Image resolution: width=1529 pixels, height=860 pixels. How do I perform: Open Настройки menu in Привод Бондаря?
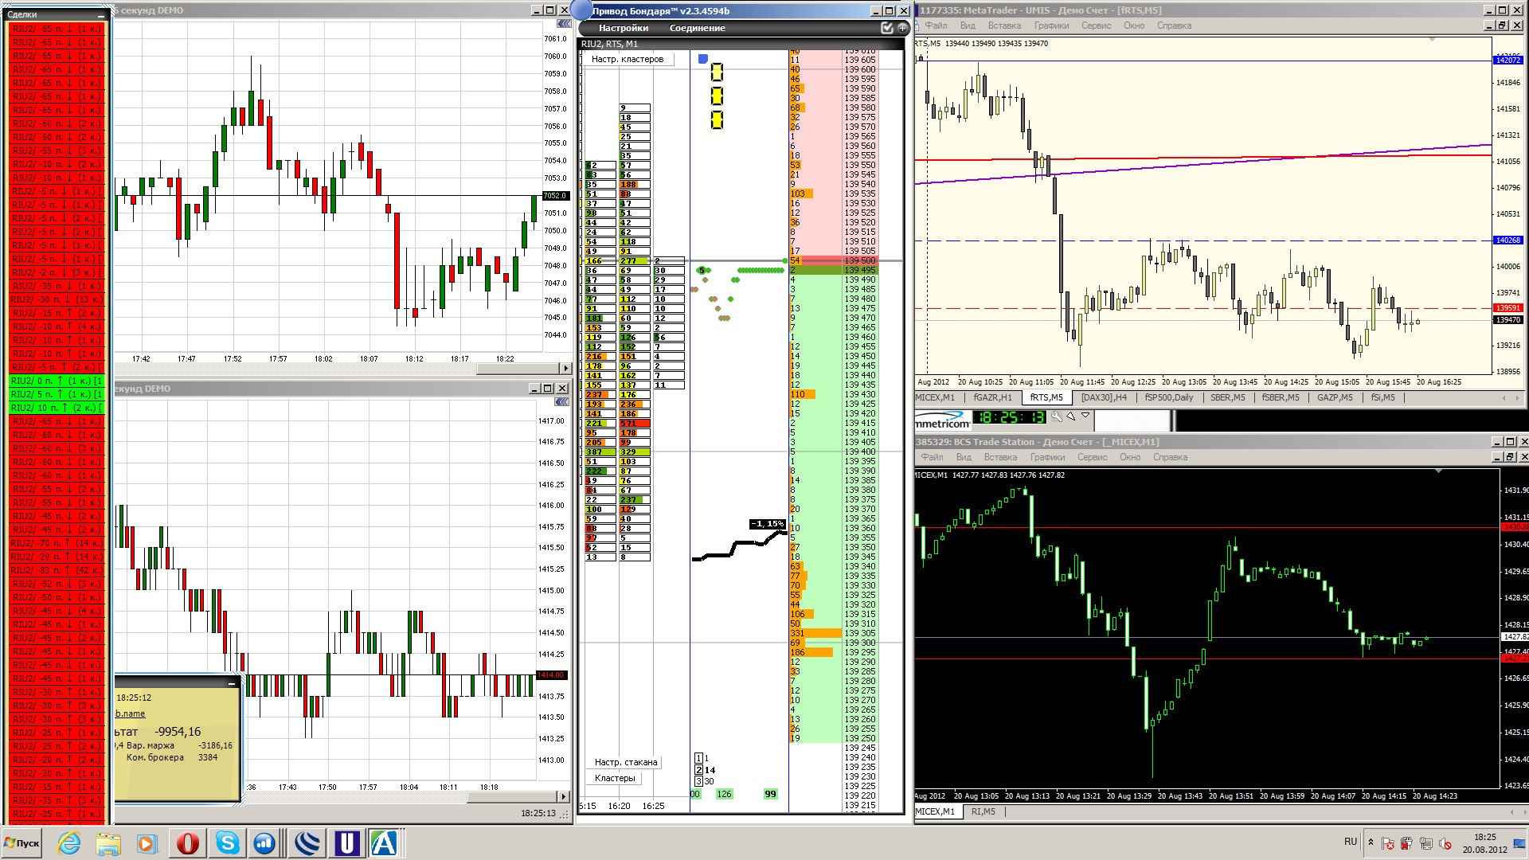click(x=623, y=28)
